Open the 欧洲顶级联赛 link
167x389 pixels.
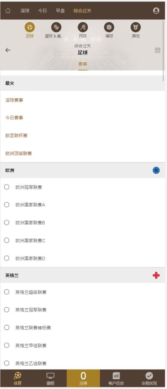[x=19, y=153]
